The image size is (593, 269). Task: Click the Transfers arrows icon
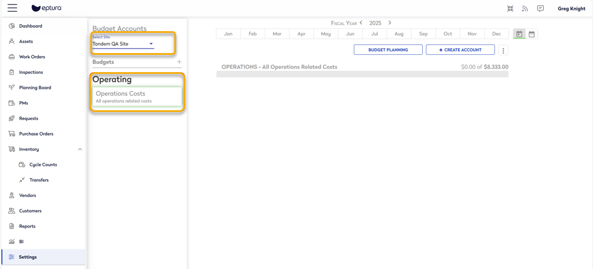pos(22,180)
